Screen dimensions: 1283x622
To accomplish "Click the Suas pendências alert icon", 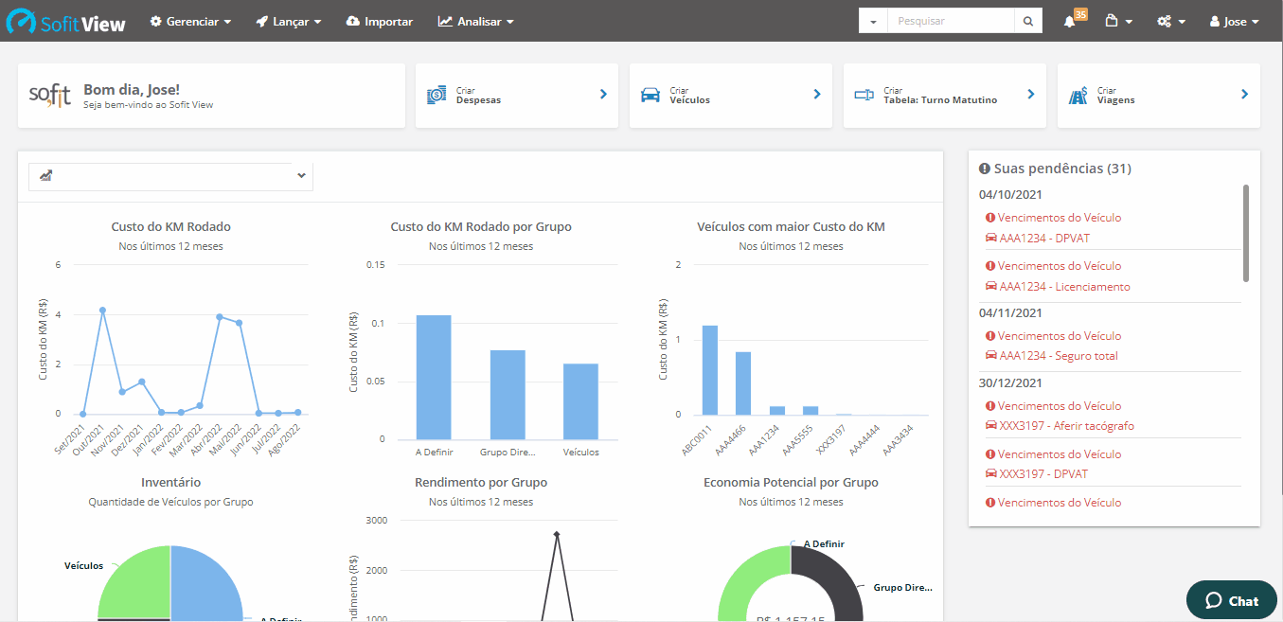I will click(x=985, y=169).
